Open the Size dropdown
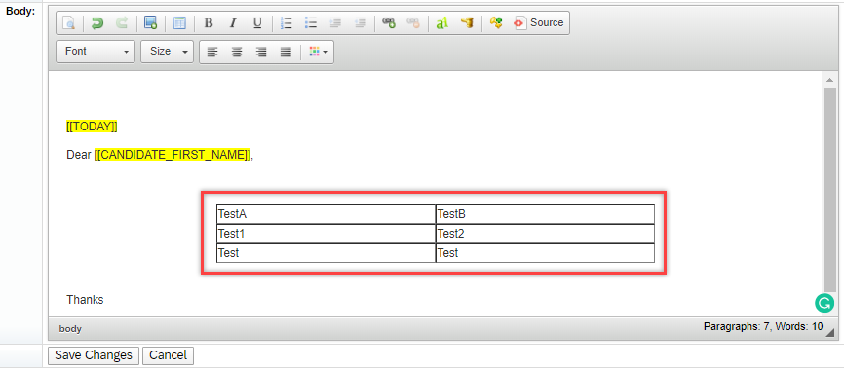Viewport: 844px width, 369px height. tap(167, 52)
